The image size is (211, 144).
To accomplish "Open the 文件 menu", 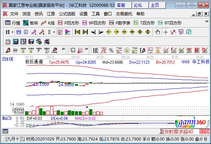I will pos(14,14).
